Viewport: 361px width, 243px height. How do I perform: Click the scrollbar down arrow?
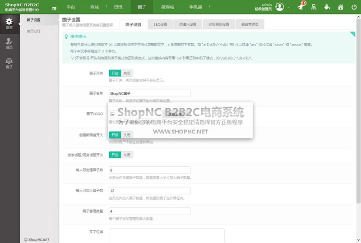(x=358, y=240)
